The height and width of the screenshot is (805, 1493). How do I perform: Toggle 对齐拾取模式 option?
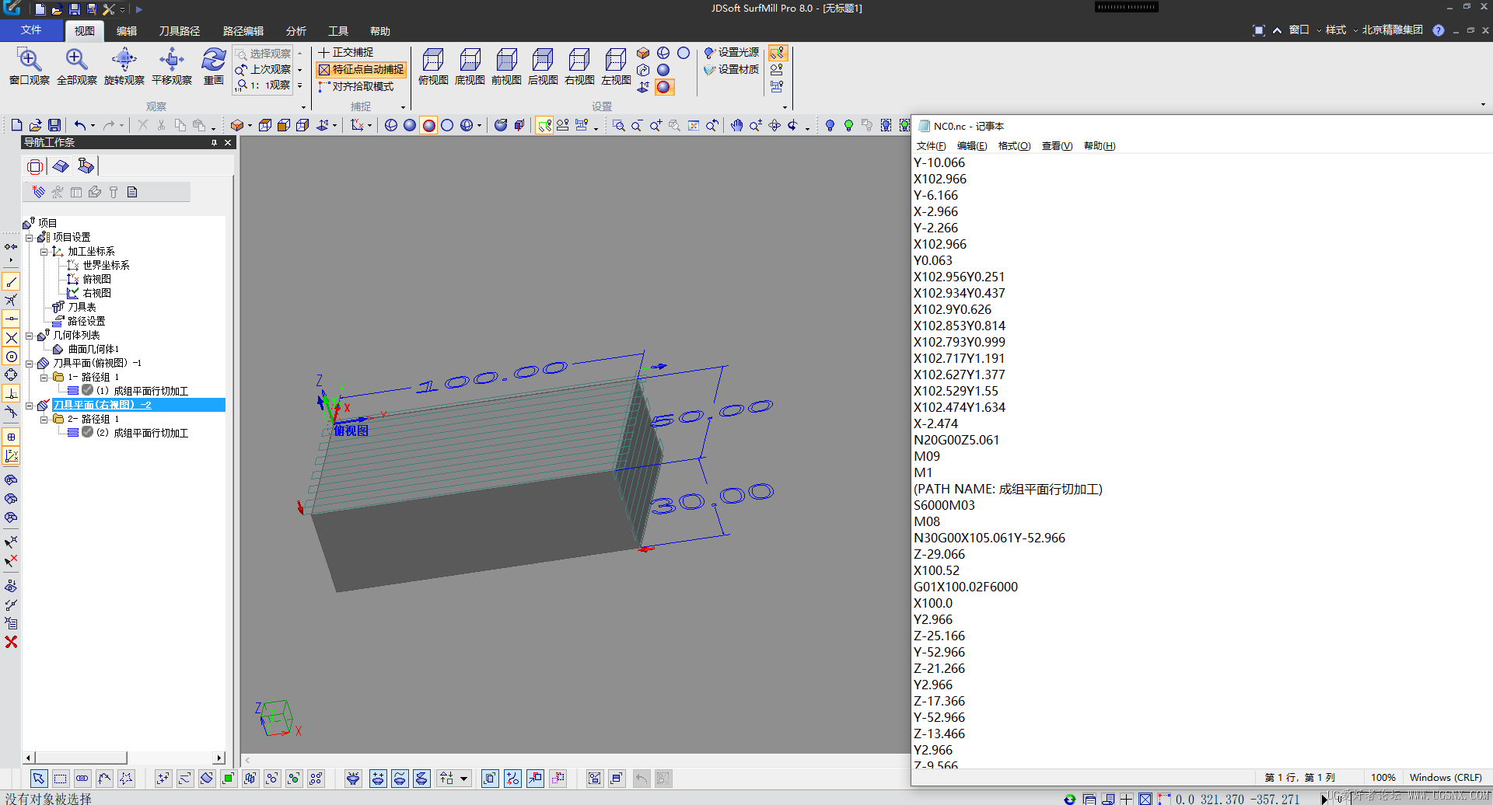[x=356, y=86]
